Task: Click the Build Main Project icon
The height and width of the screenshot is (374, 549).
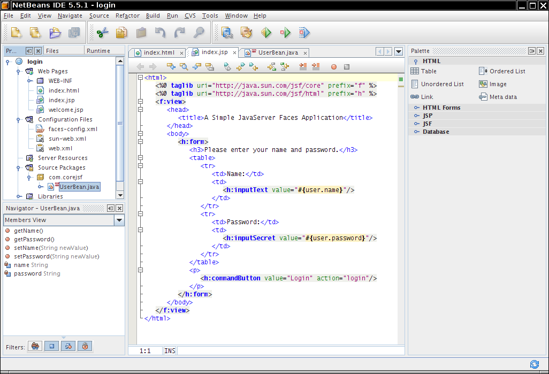Action: pos(227,33)
